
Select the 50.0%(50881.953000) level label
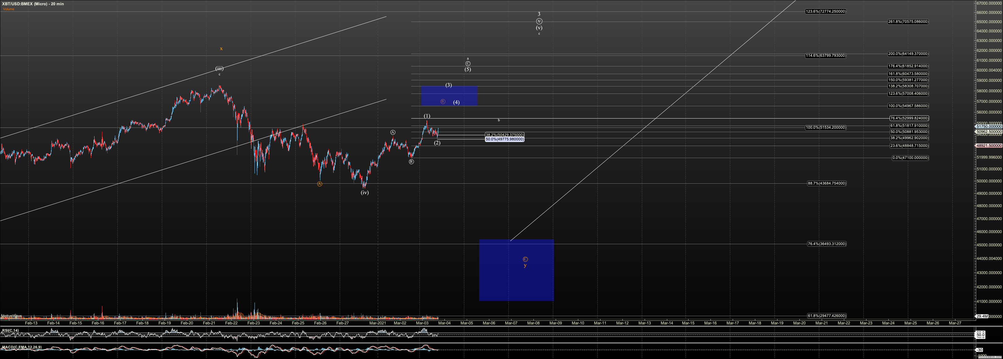pyautogui.click(x=909, y=132)
